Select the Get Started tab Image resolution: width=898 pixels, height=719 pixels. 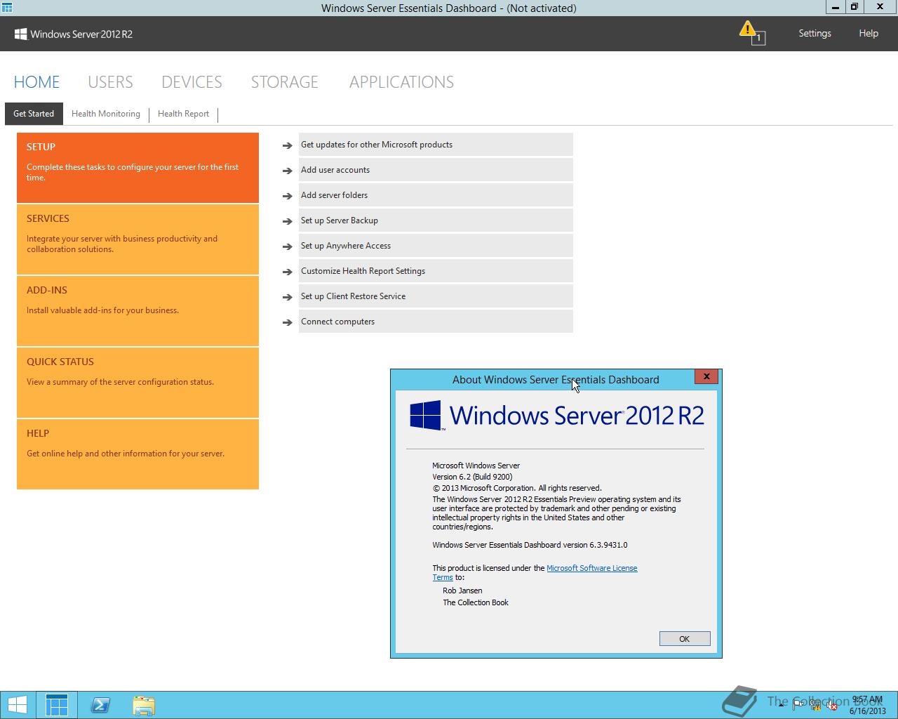point(34,114)
